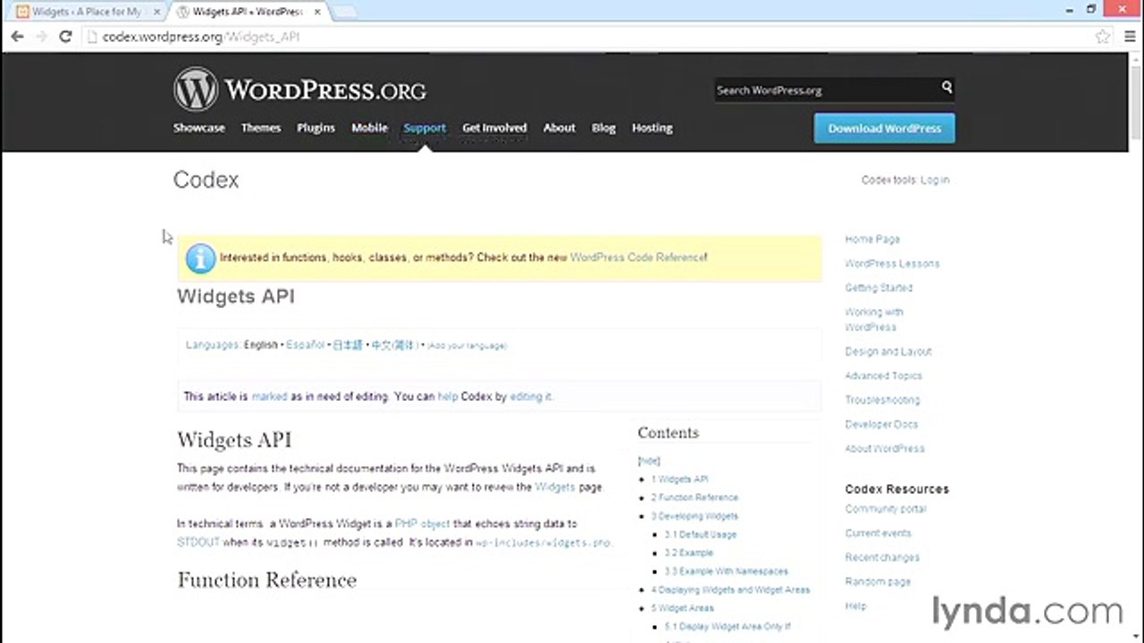The height and width of the screenshot is (643, 1144).
Task: Open the Recent changes link
Action: click(x=882, y=557)
